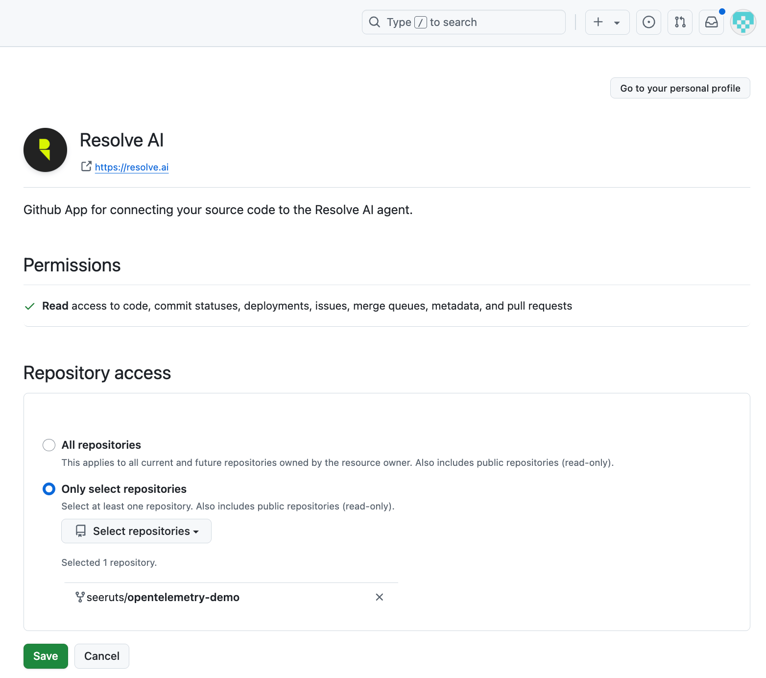Select the 'All repositories' radio button

pos(49,445)
